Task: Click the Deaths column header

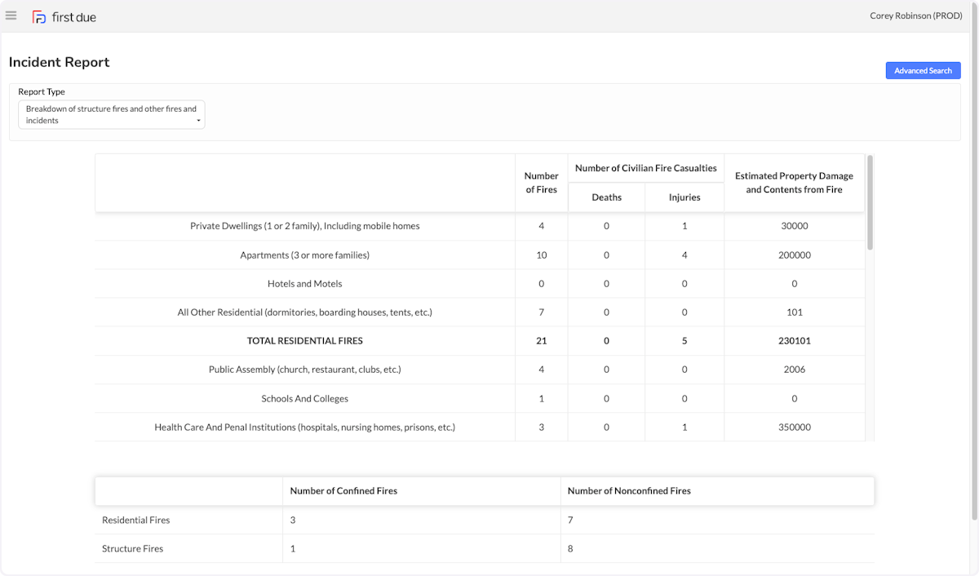Action: 606,197
